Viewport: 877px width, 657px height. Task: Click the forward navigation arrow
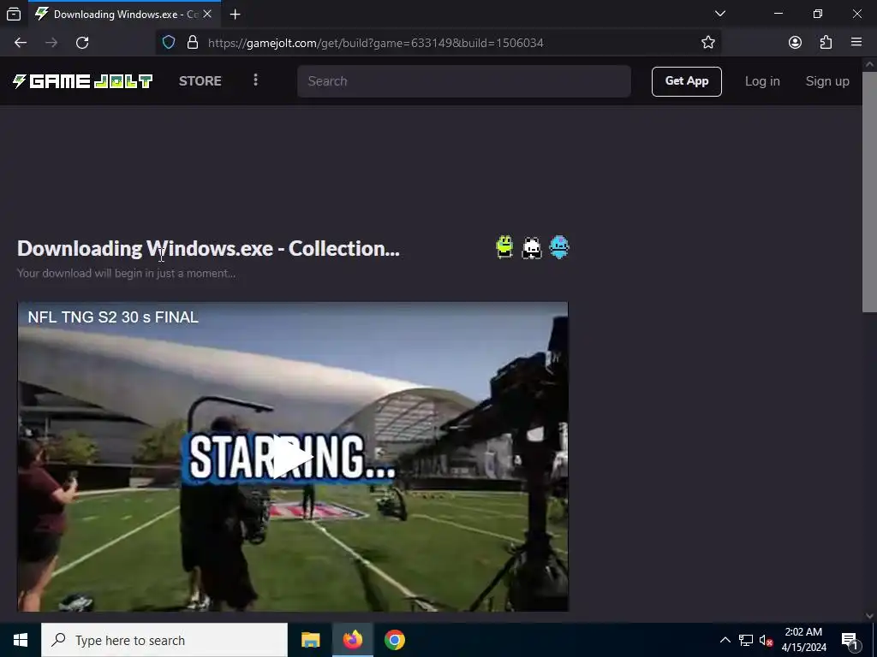pyautogui.click(x=51, y=43)
